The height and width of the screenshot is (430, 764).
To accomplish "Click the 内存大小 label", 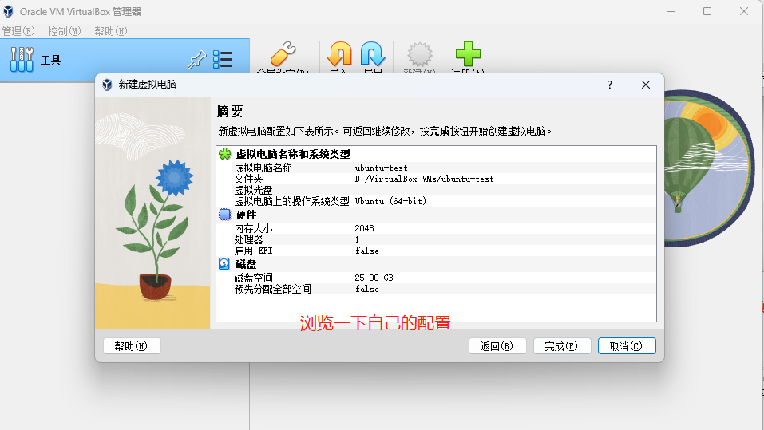I will [253, 228].
